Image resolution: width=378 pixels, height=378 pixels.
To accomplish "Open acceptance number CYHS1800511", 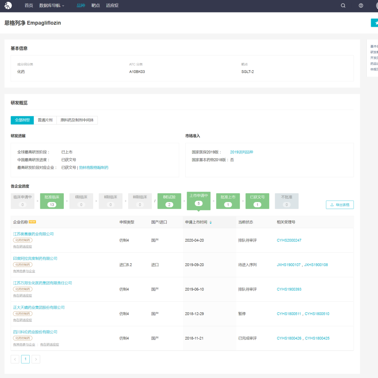I will click(x=289, y=314).
